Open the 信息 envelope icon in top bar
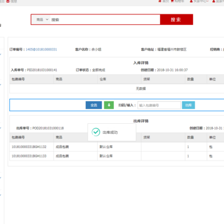The width and height of the screenshot is (224, 224). coord(7,1)
